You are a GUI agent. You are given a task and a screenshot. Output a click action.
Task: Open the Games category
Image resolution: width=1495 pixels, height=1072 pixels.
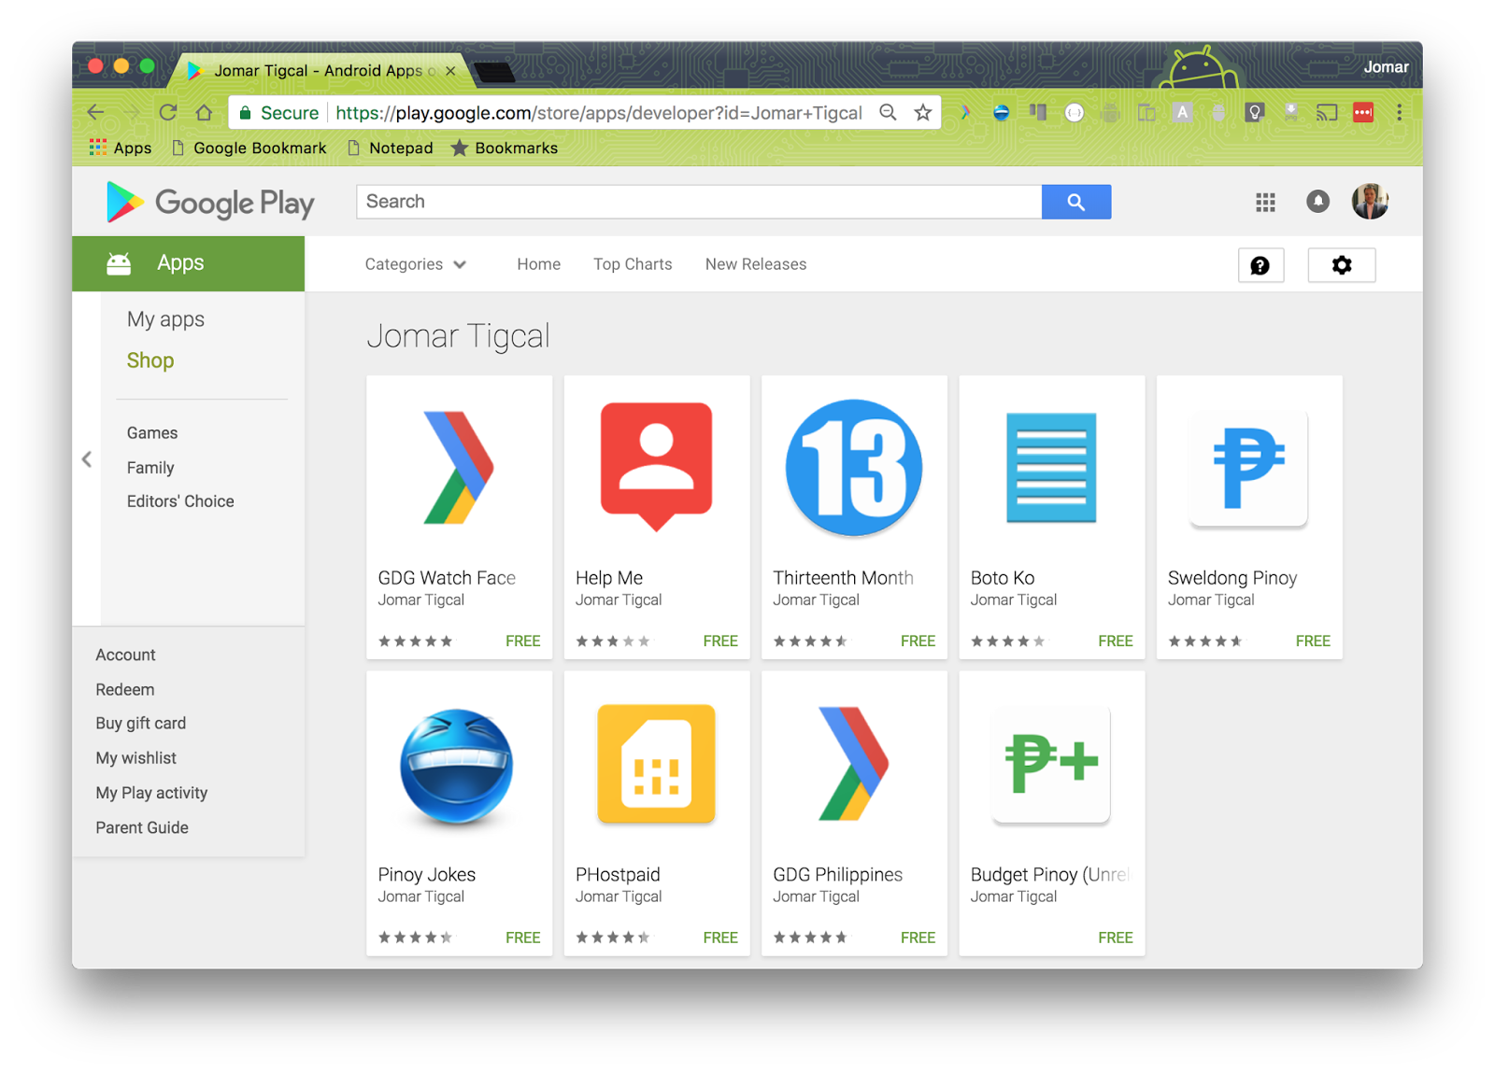152,433
